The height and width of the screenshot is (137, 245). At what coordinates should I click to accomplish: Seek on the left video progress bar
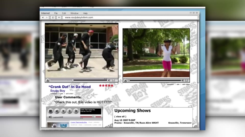pyautogui.click(x=79, y=80)
